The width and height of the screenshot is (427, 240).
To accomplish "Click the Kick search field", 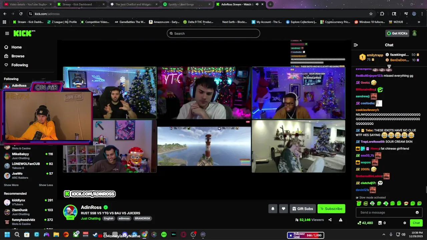I will (213, 33).
